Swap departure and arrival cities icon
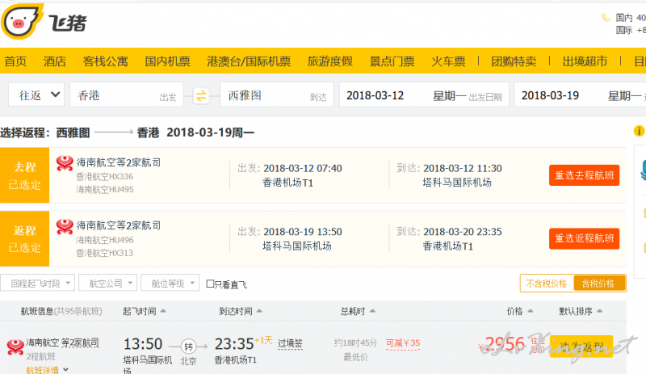This screenshot has width=646, height=374. [x=201, y=95]
